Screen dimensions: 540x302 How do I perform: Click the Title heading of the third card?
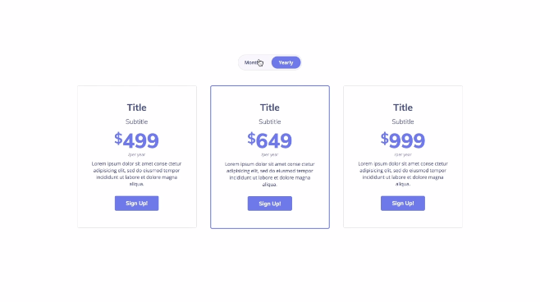click(x=403, y=108)
